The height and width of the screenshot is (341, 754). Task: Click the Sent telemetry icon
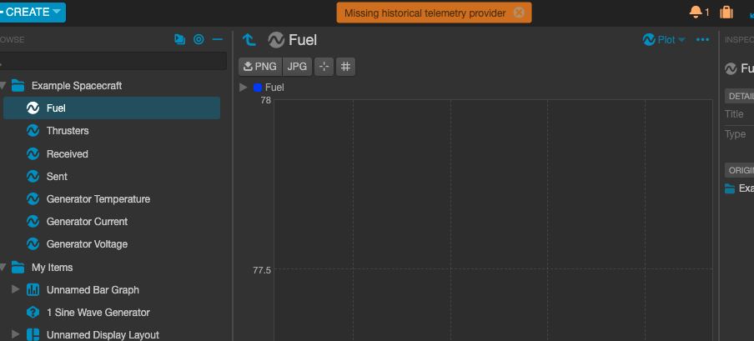(x=33, y=177)
